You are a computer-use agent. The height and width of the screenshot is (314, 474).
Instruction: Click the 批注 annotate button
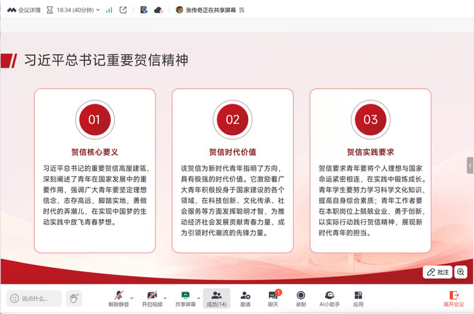coord(438,271)
